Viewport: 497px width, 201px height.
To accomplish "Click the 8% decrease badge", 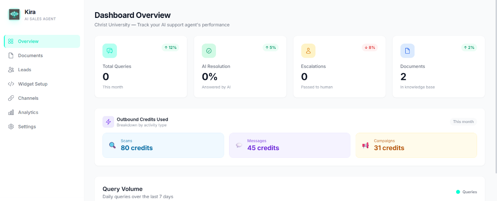I will tap(370, 47).
